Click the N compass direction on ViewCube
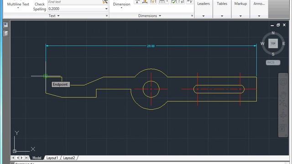 point(273,33)
